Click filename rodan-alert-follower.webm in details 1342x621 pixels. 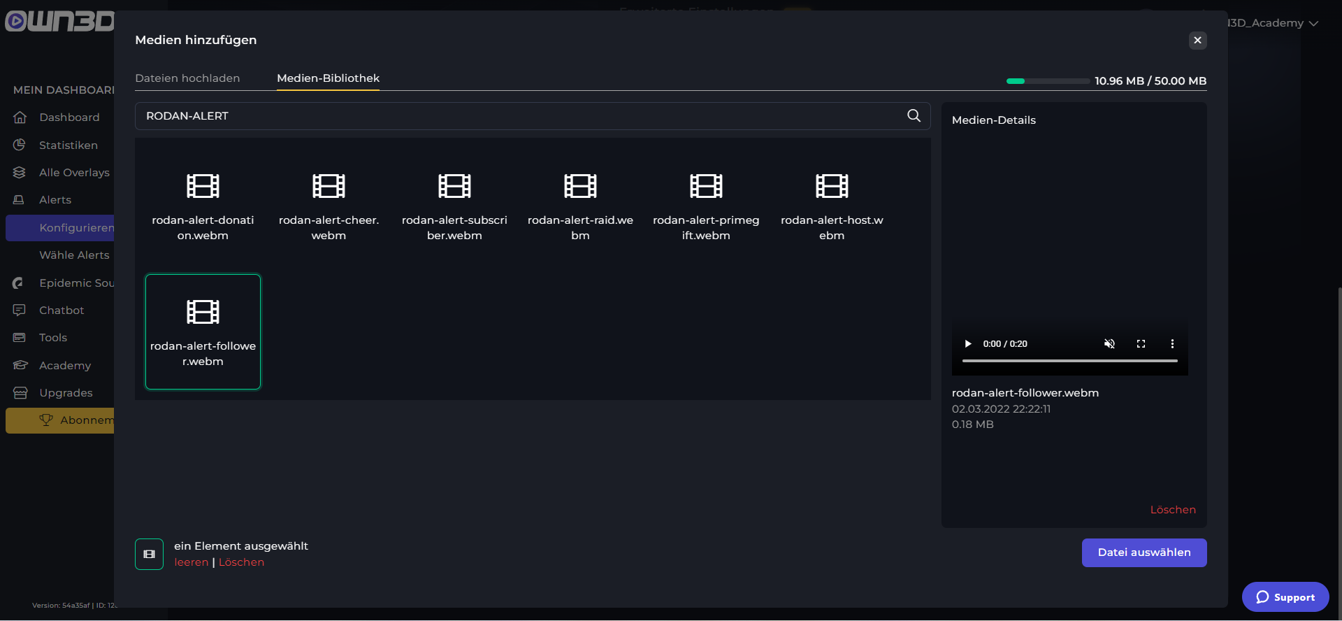[1025, 393]
